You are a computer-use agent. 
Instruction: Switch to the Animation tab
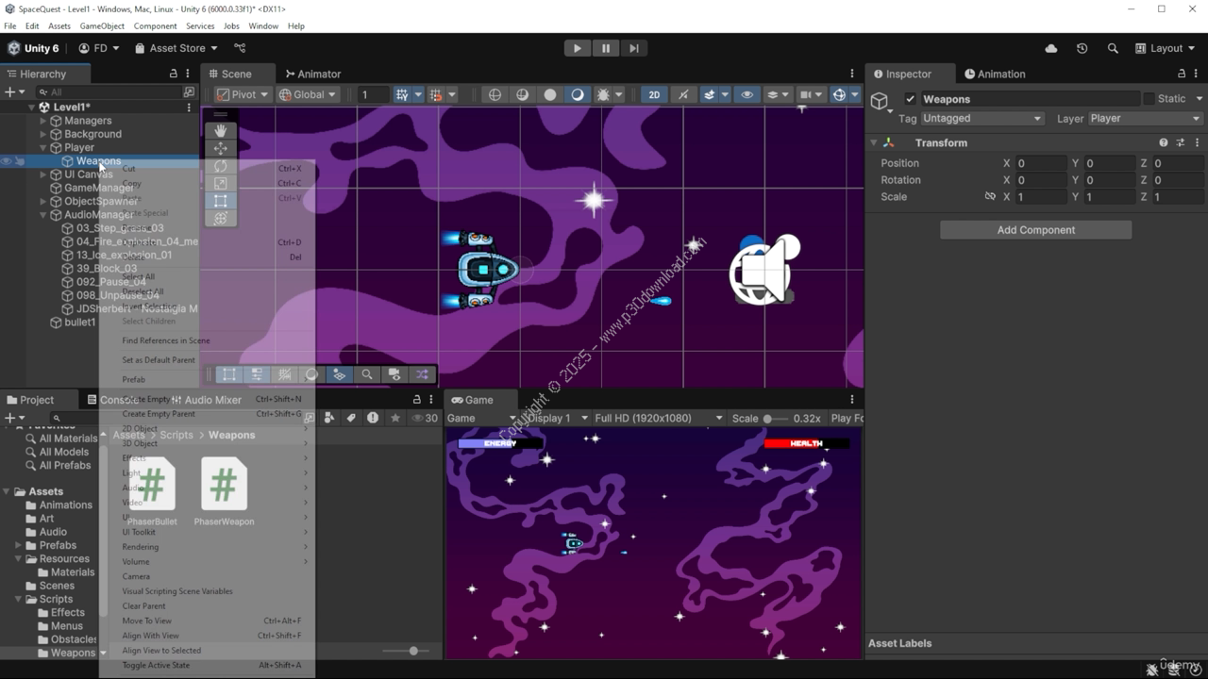[995, 74]
